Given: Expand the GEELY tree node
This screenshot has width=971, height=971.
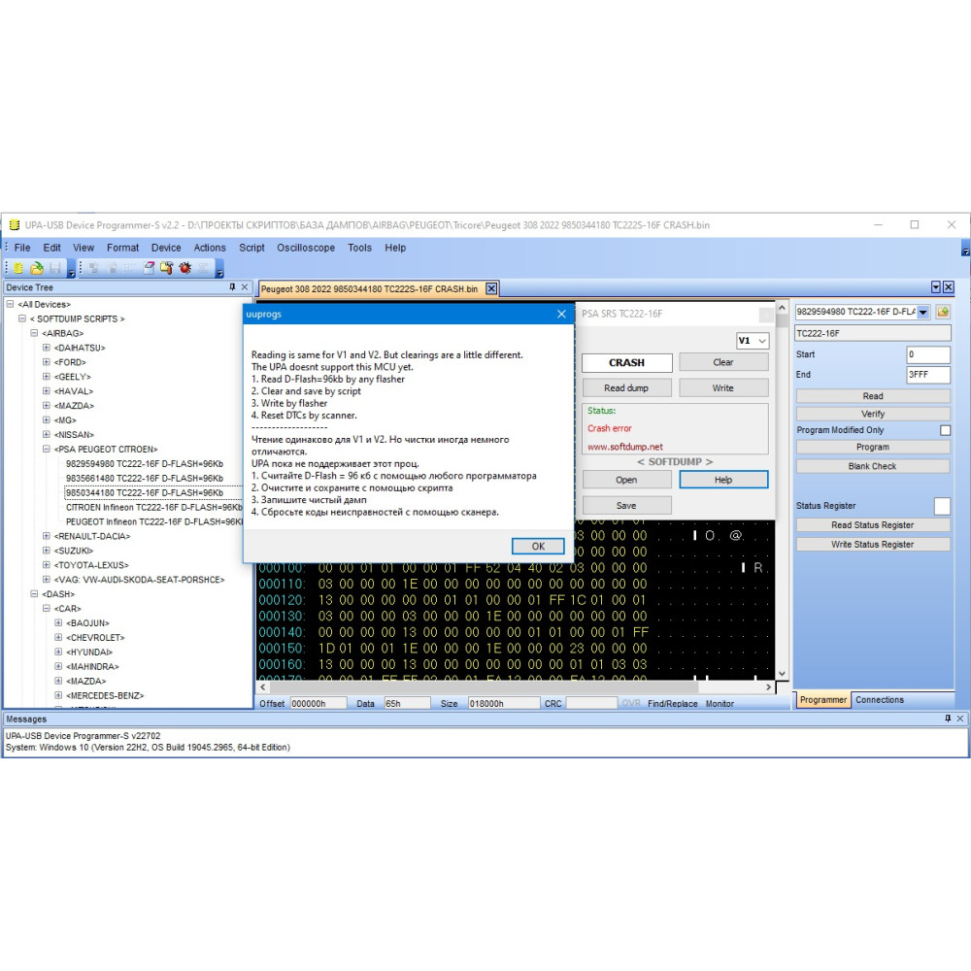Looking at the screenshot, I should 47,377.
